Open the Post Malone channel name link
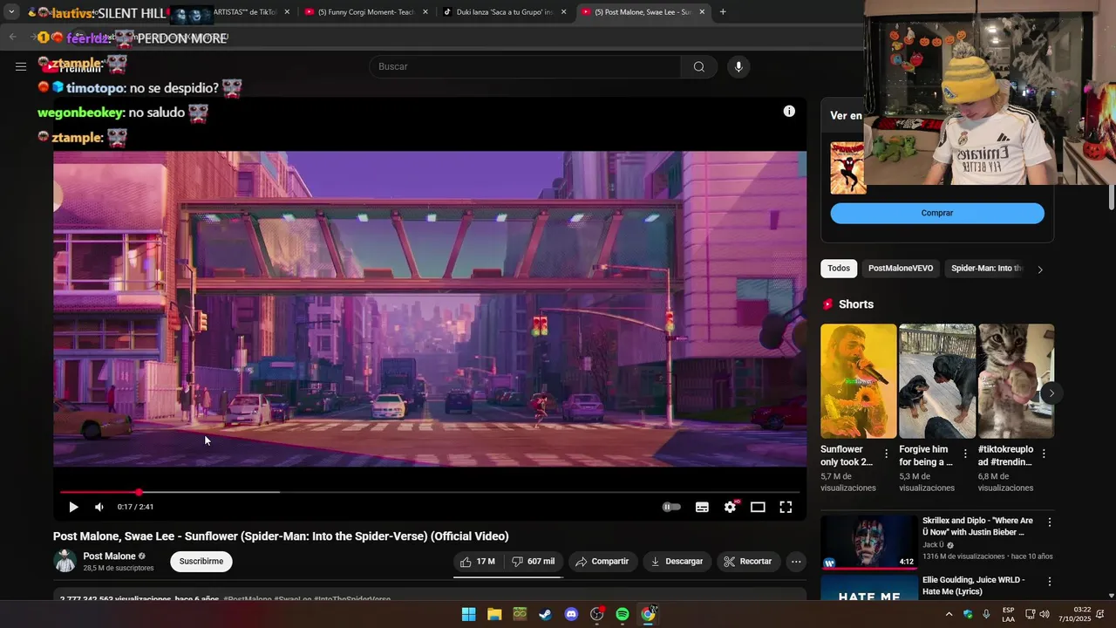Screen dimensions: 1116x628 [x=109, y=556]
